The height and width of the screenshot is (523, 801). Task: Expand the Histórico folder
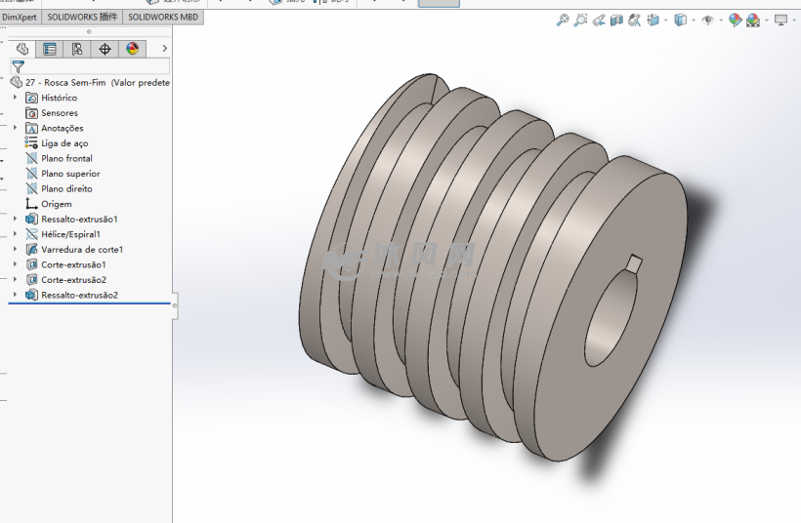pos(15,98)
